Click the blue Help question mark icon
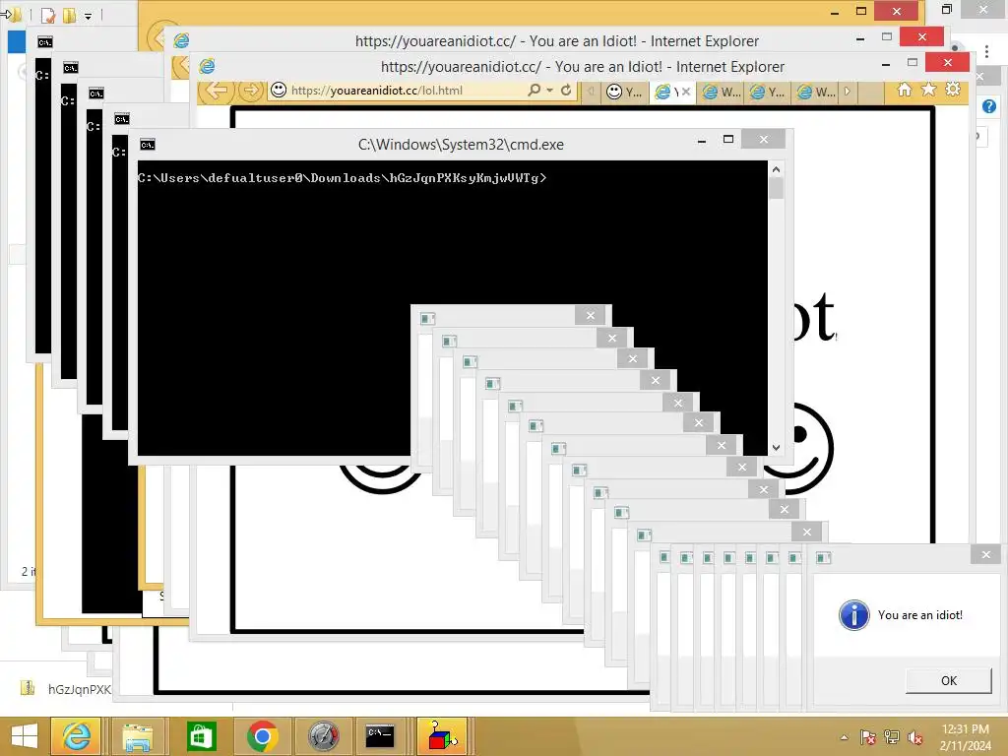The image size is (1008, 756). click(989, 106)
